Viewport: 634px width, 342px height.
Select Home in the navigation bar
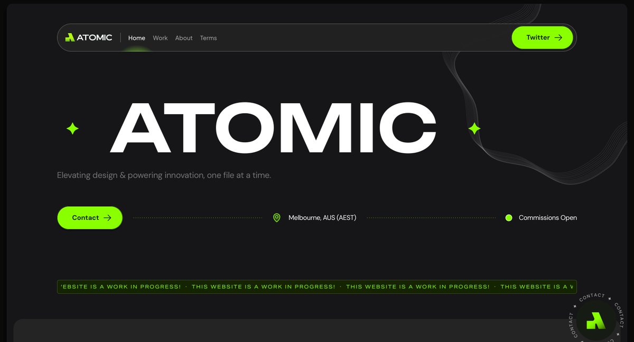(x=136, y=38)
